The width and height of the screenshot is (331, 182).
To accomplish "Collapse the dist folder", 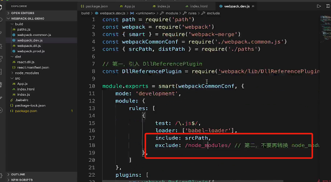I will pyautogui.click(x=18, y=57).
